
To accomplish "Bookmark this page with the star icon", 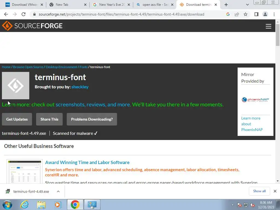I will pyautogui.click(x=246, y=14).
